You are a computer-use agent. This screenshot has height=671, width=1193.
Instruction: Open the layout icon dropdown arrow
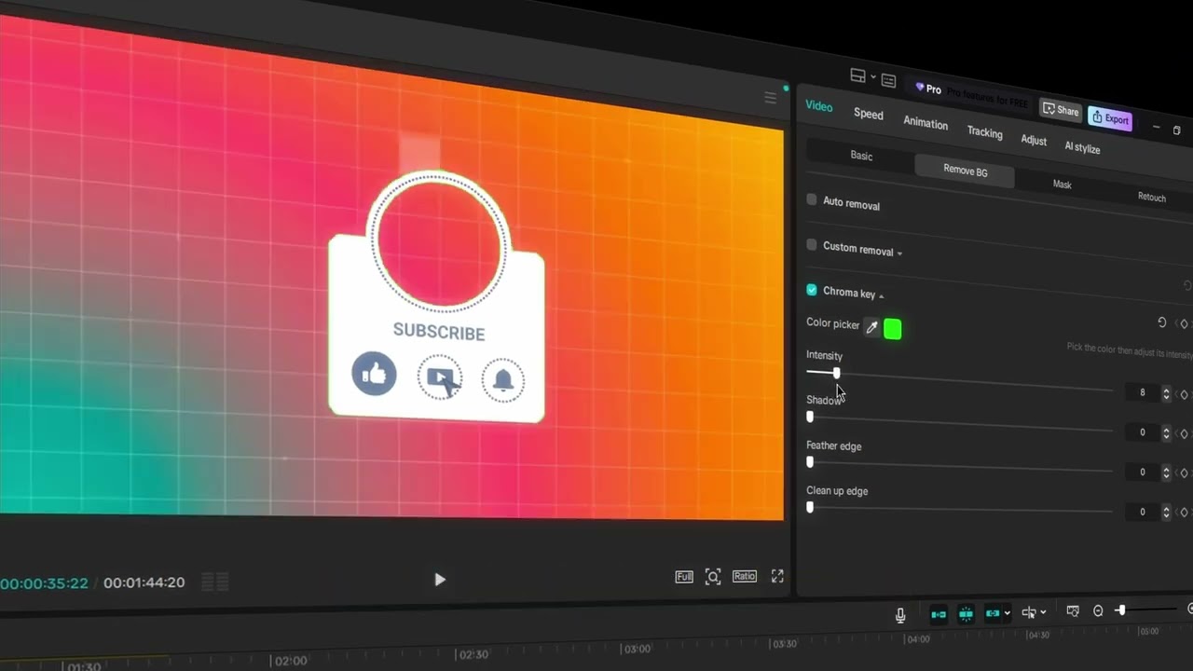click(872, 77)
